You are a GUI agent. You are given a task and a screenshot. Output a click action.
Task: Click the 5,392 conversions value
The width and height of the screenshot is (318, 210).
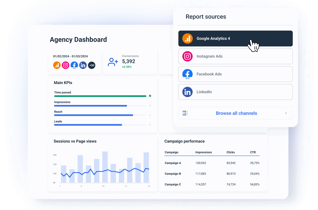click(129, 61)
